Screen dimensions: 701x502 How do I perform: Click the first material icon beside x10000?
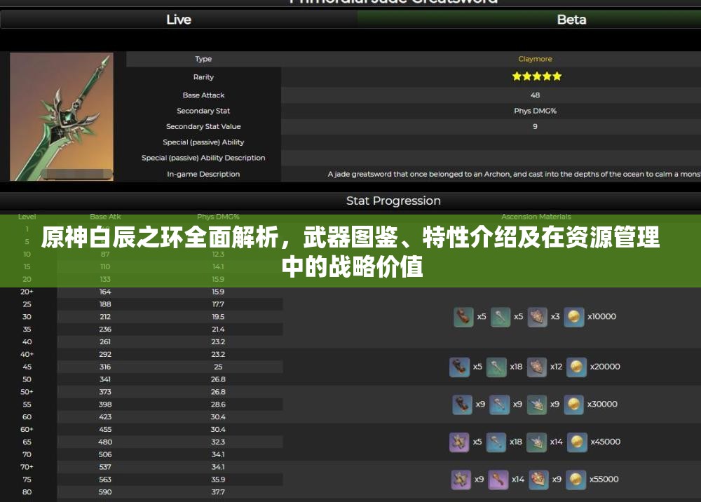coord(463,317)
